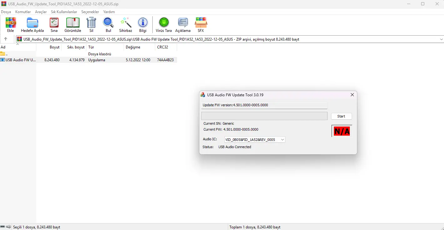
Task: Click the WinRAR title bar icon
Action: 4,4
